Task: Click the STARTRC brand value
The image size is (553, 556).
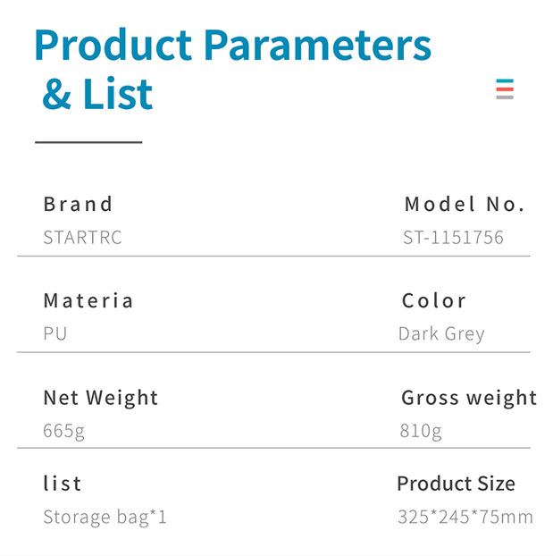Action: pos(82,237)
